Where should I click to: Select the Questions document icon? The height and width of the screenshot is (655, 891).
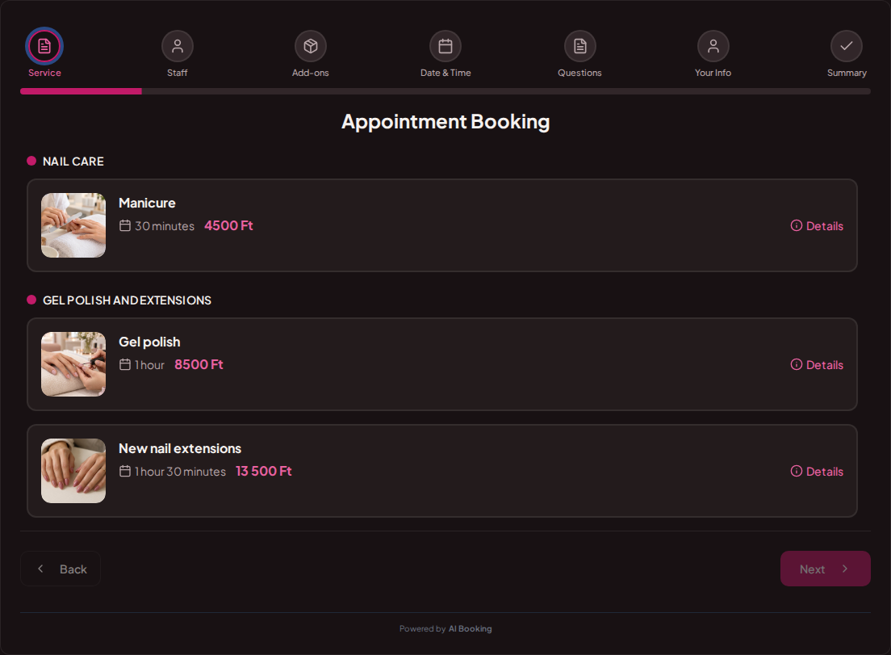coord(579,46)
